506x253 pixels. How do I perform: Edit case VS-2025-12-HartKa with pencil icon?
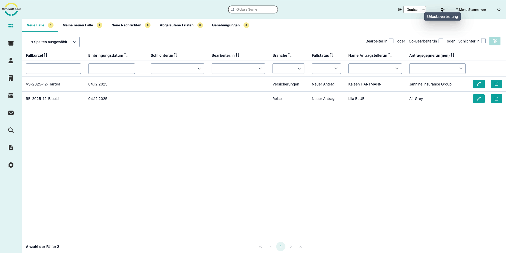coord(479,84)
